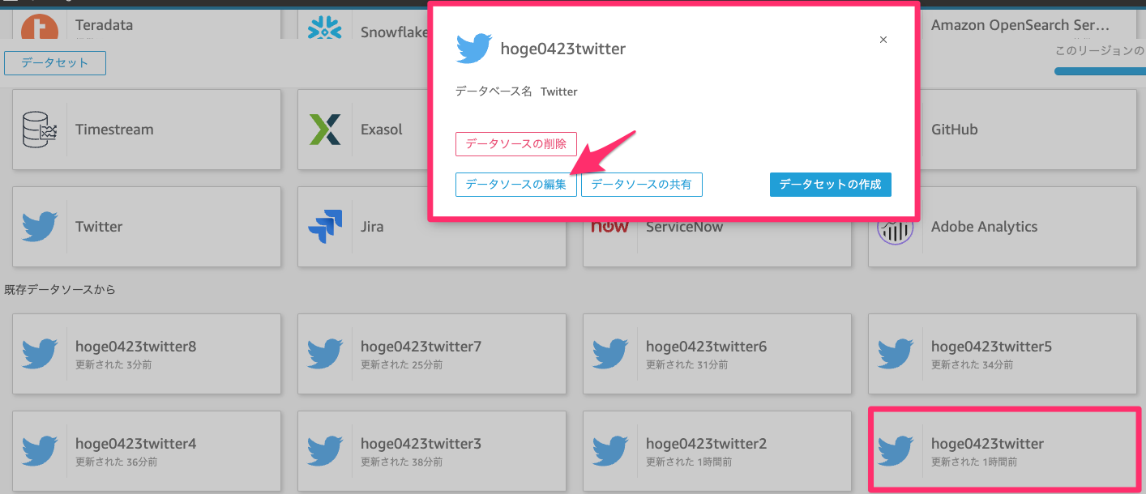The image size is (1146, 494).
Task: Click 更新された 38分前 text
Action: (402, 462)
